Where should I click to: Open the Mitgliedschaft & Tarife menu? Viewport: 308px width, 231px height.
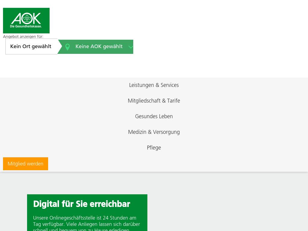tap(154, 101)
